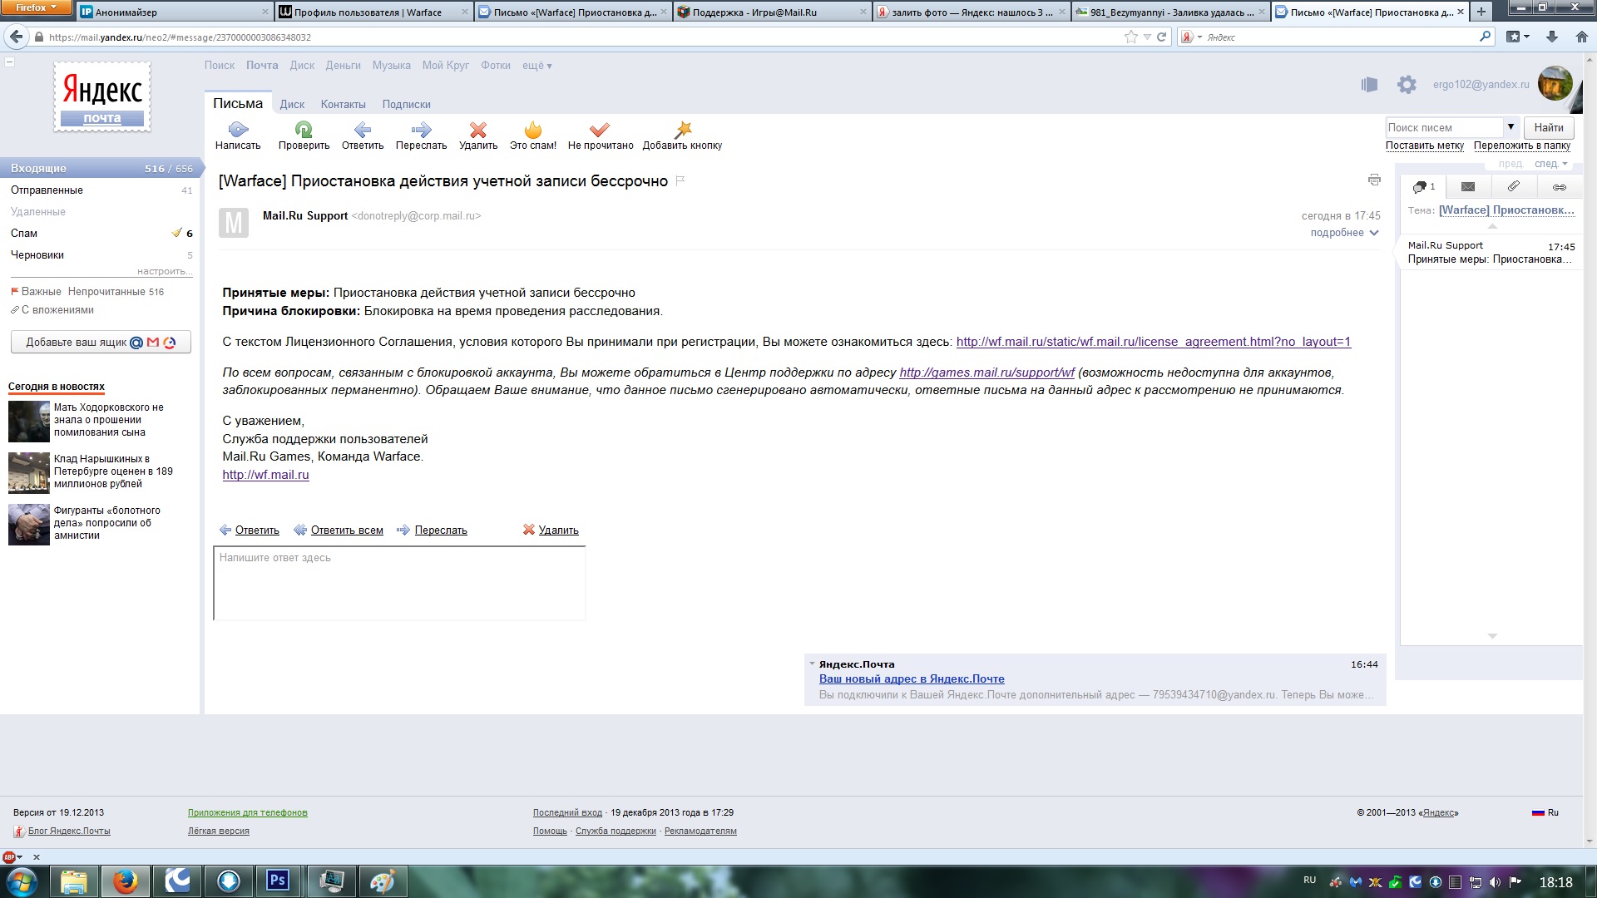Open the Ru language selector in footer

[x=1545, y=812]
